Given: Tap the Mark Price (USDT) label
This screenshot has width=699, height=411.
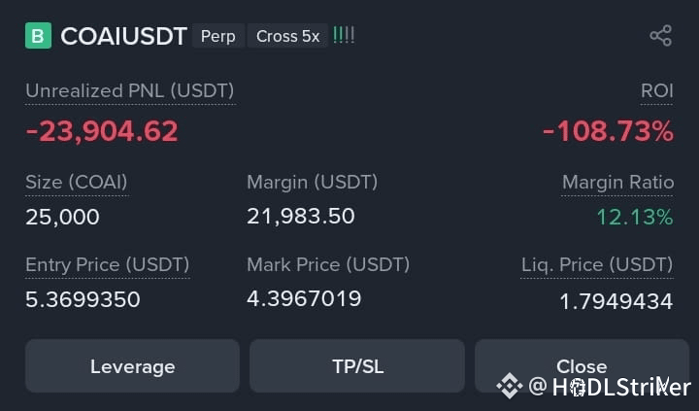Looking at the screenshot, I should coord(328,264).
